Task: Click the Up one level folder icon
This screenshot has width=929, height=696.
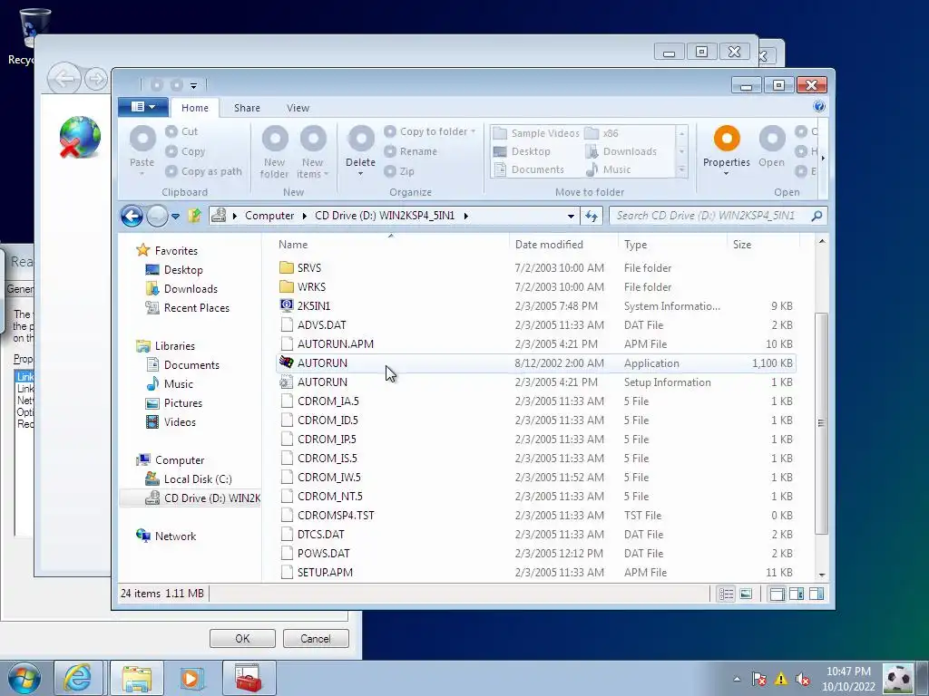Action: pos(195,216)
